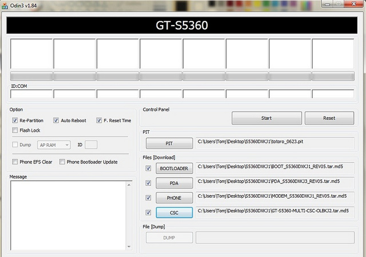The width and height of the screenshot is (366, 257).
Task: Click the ID input field next to Dump
Action: click(91, 144)
